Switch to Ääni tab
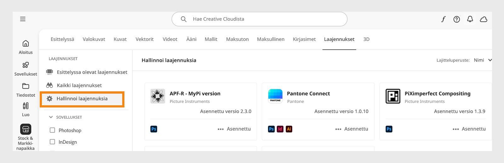 click(x=191, y=39)
